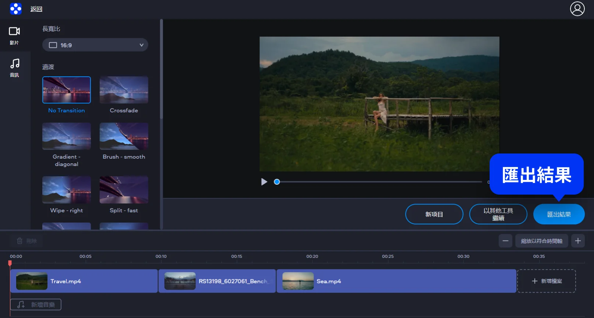Image resolution: width=594 pixels, height=318 pixels.
Task: Zoom out the timeline with minus icon
Action: [x=505, y=241]
